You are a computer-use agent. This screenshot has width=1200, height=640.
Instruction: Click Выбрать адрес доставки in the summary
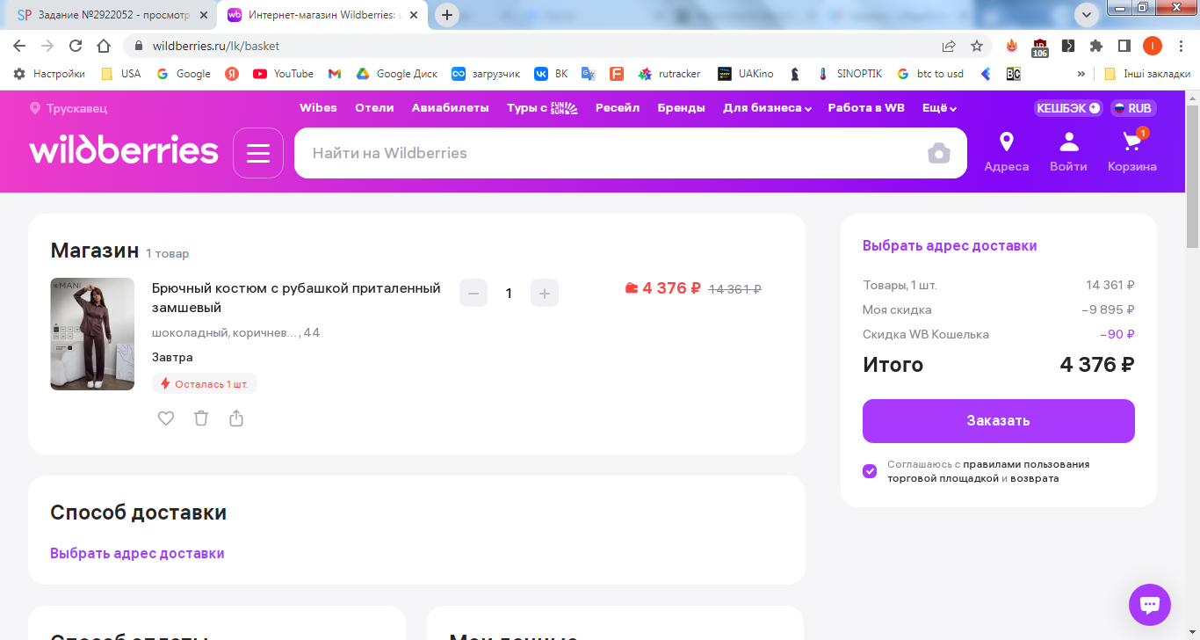(950, 246)
